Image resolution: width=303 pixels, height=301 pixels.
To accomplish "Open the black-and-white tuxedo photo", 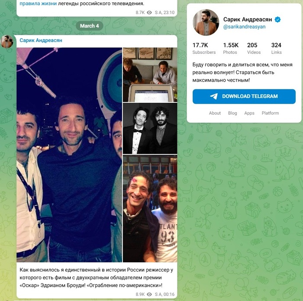I will click(x=150, y=128).
